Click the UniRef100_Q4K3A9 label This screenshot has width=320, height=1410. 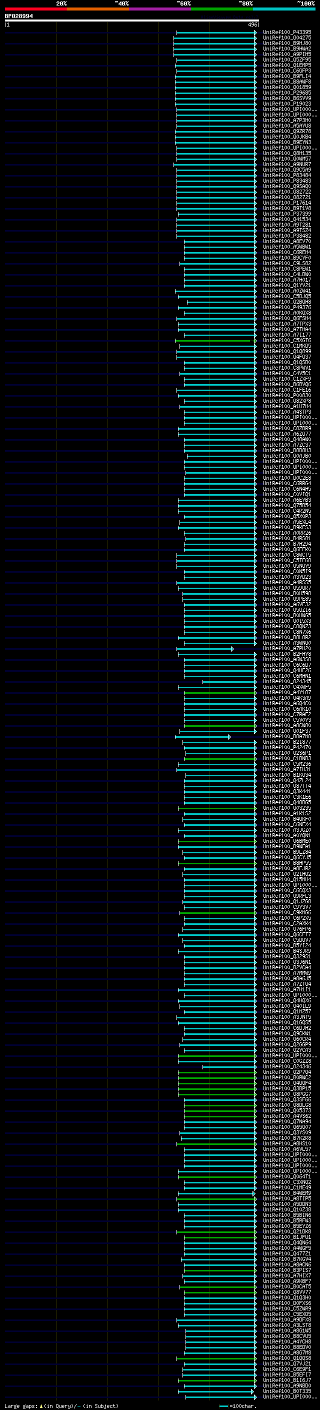coord(287,698)
